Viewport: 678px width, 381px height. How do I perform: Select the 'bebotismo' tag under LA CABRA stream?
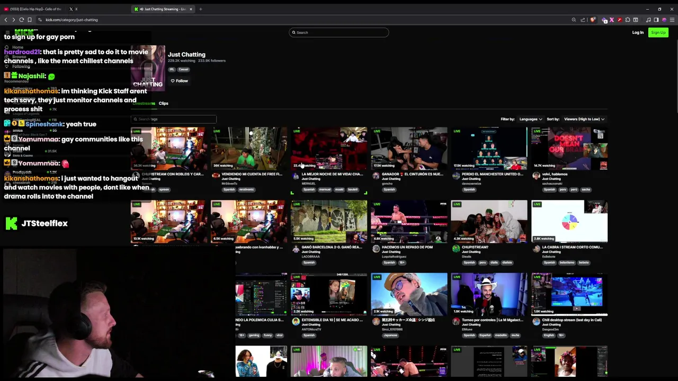(x=567, y=262)
